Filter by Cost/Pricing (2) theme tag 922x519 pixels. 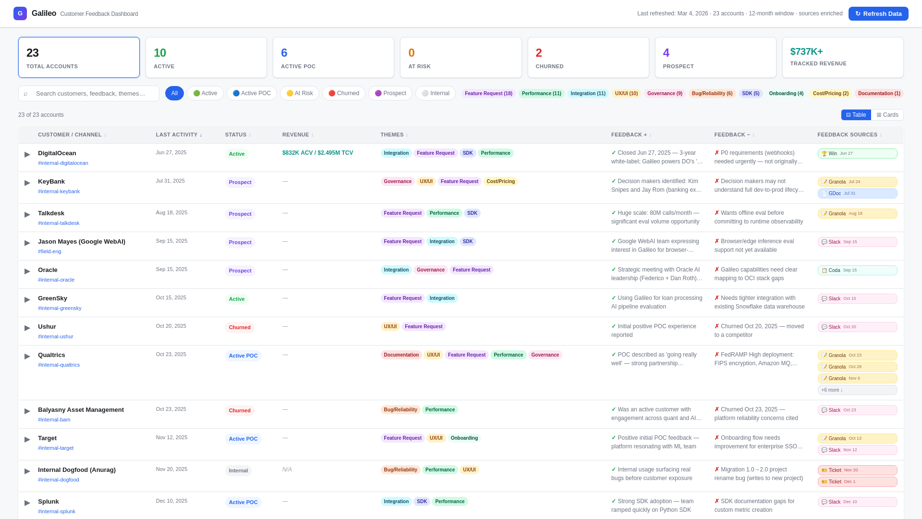click(x=831, y=94)
